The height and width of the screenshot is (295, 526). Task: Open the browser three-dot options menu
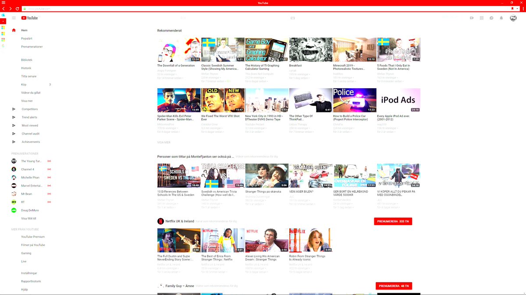coord(522,9)
